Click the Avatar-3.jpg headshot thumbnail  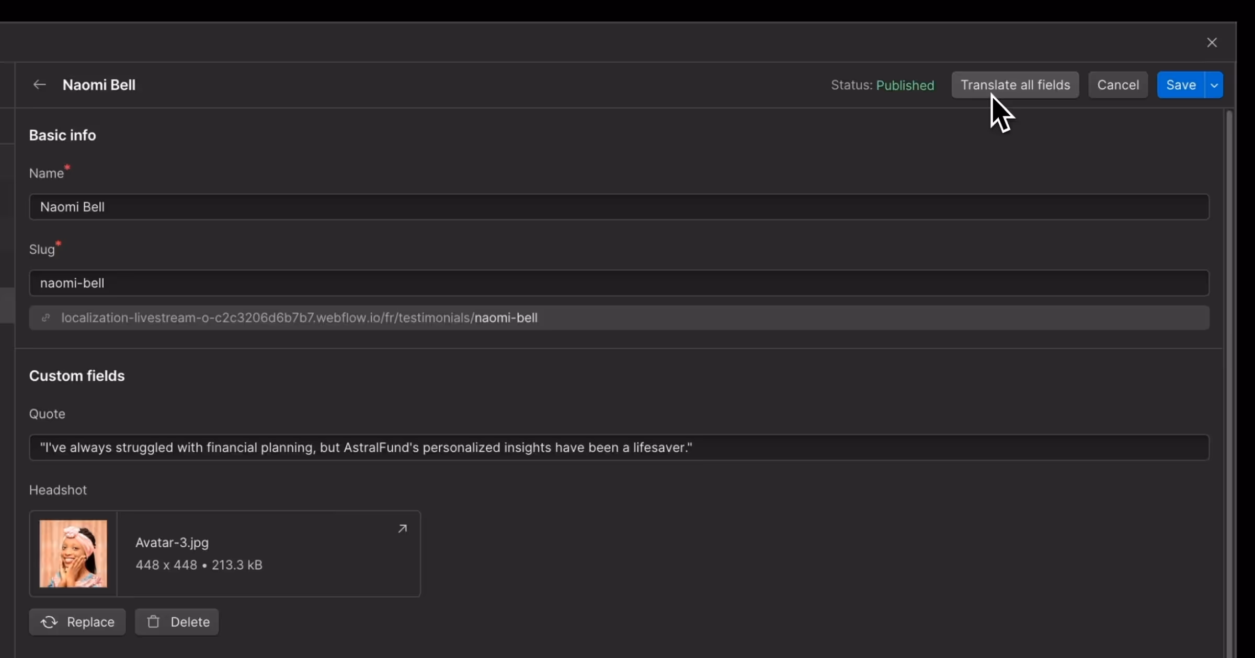pos(73,554)
